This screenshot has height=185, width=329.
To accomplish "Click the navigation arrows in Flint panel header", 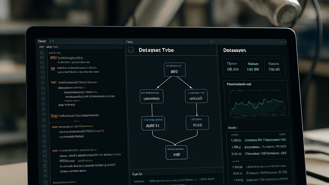I will pos(212,42).
